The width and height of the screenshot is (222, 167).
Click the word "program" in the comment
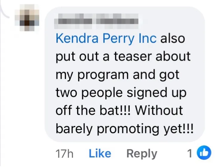pos(105,75)
